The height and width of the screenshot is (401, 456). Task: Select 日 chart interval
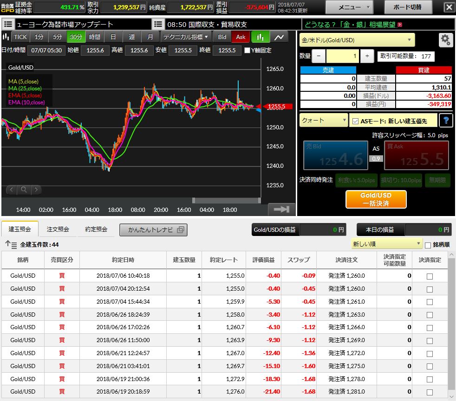(113, 37)
